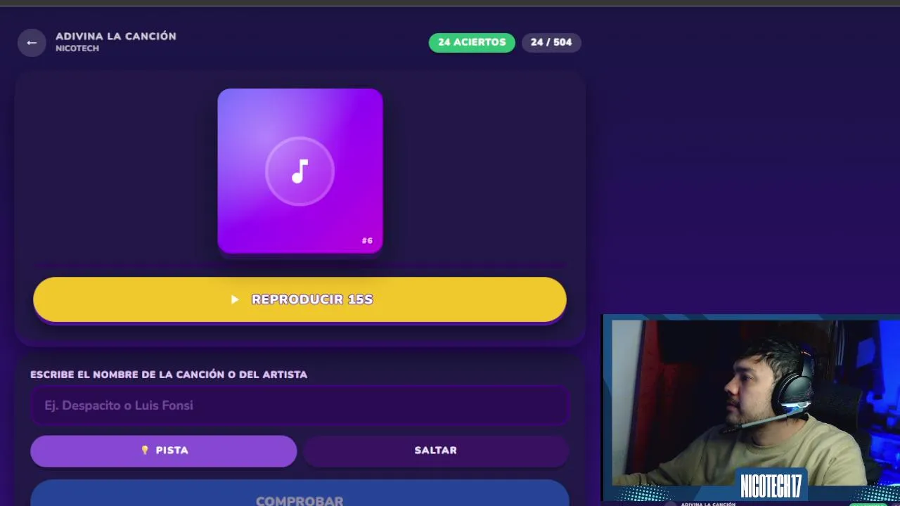Click the purple album cover thumbnail

point(300,171)
